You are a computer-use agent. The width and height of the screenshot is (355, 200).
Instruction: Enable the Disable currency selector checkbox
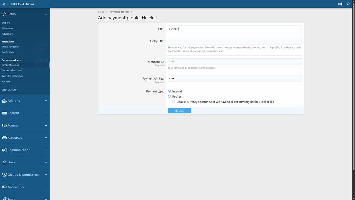pos(173,101)
